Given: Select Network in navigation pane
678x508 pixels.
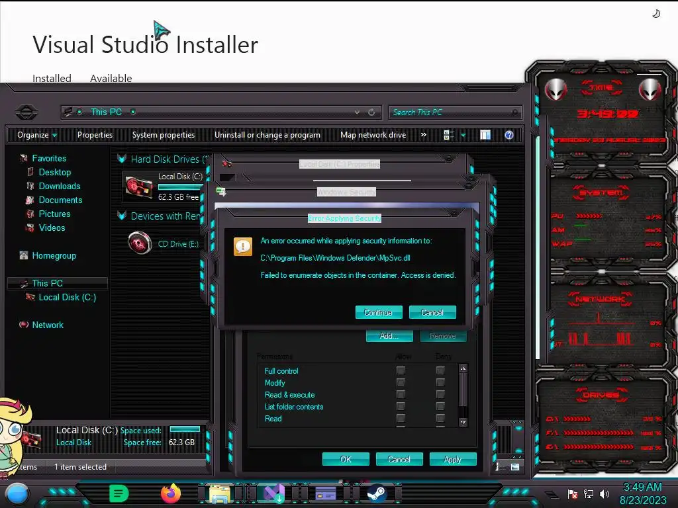Looking at the screenshot, I should 48,325.
